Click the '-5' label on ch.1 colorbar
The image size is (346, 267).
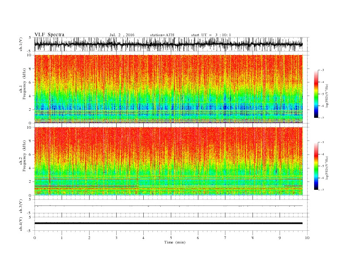pyautogui.click(x=322, y=94)
